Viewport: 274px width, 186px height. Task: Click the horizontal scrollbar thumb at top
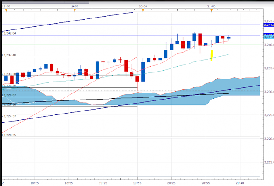(x=46, y=3)
